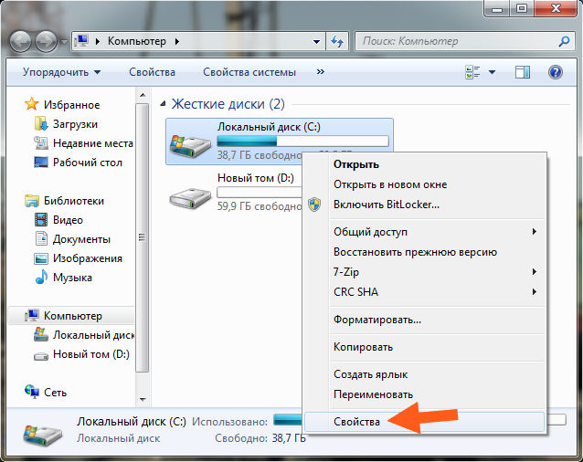
Task: Click Новый том (D:) usage bar
Action: (260, 192)
